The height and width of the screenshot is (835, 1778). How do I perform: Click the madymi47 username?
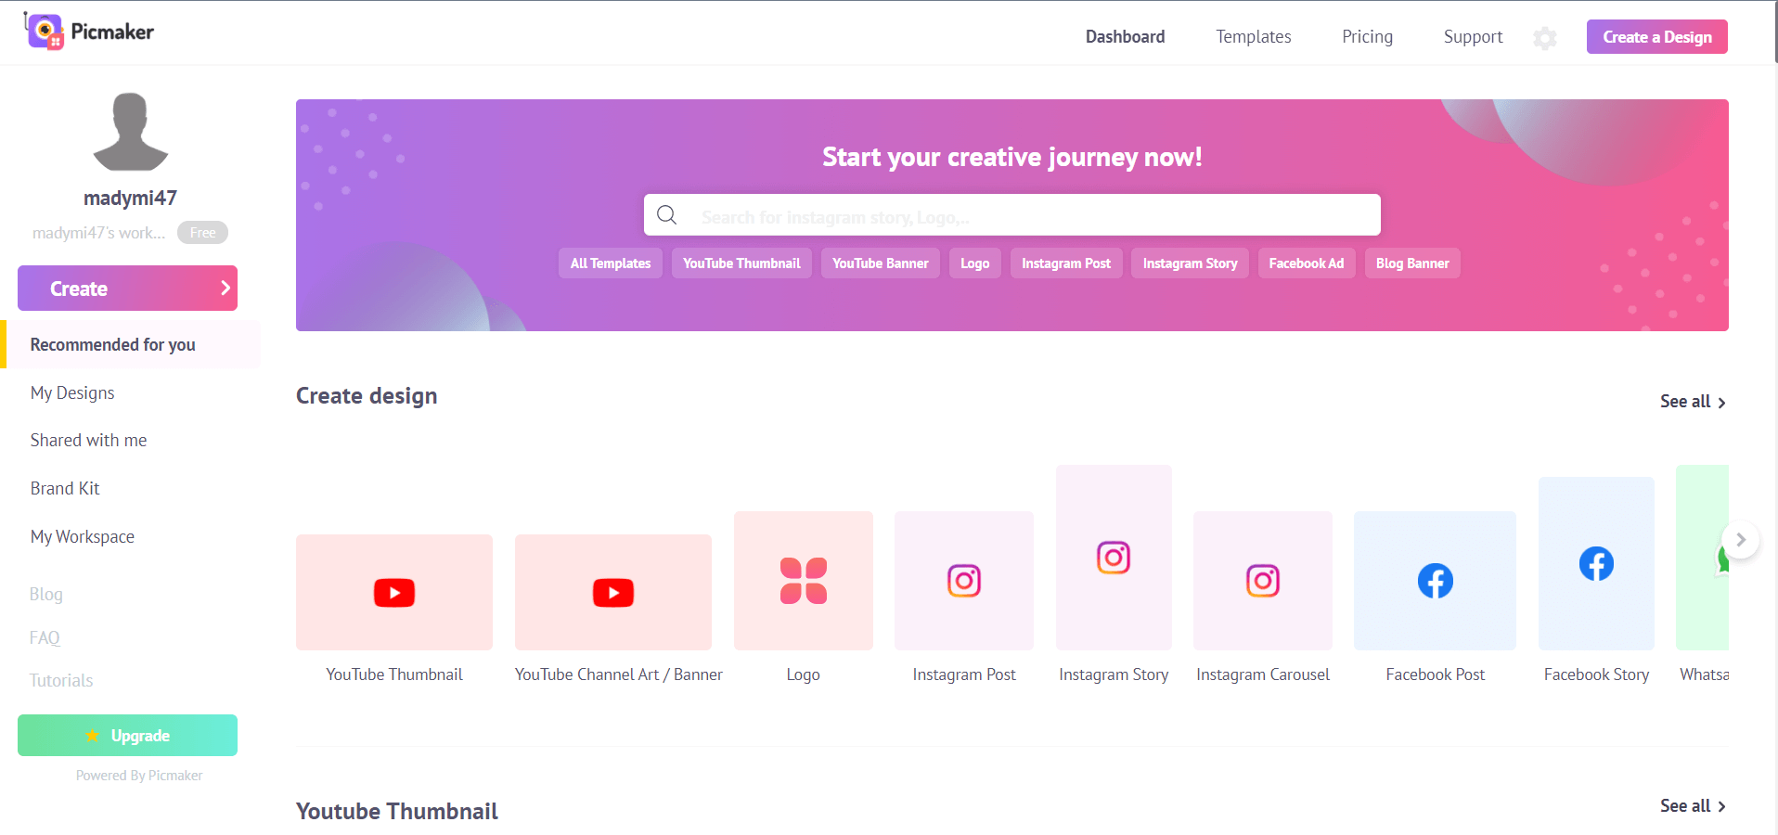130,198
